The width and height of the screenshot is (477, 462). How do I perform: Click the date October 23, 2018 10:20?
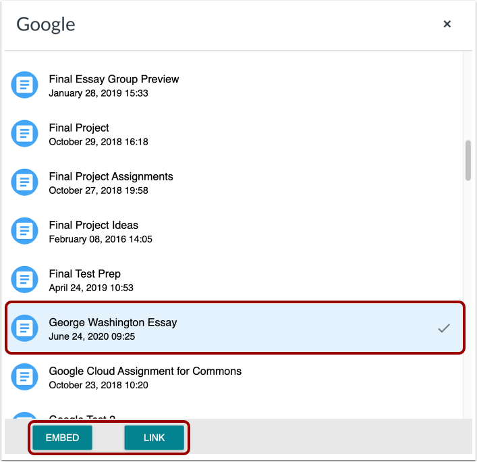[x=99, y=385]
